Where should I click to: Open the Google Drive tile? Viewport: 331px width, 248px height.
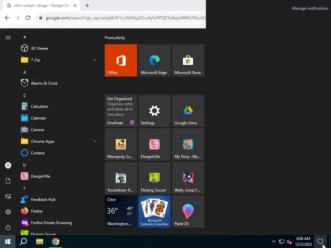188,111
